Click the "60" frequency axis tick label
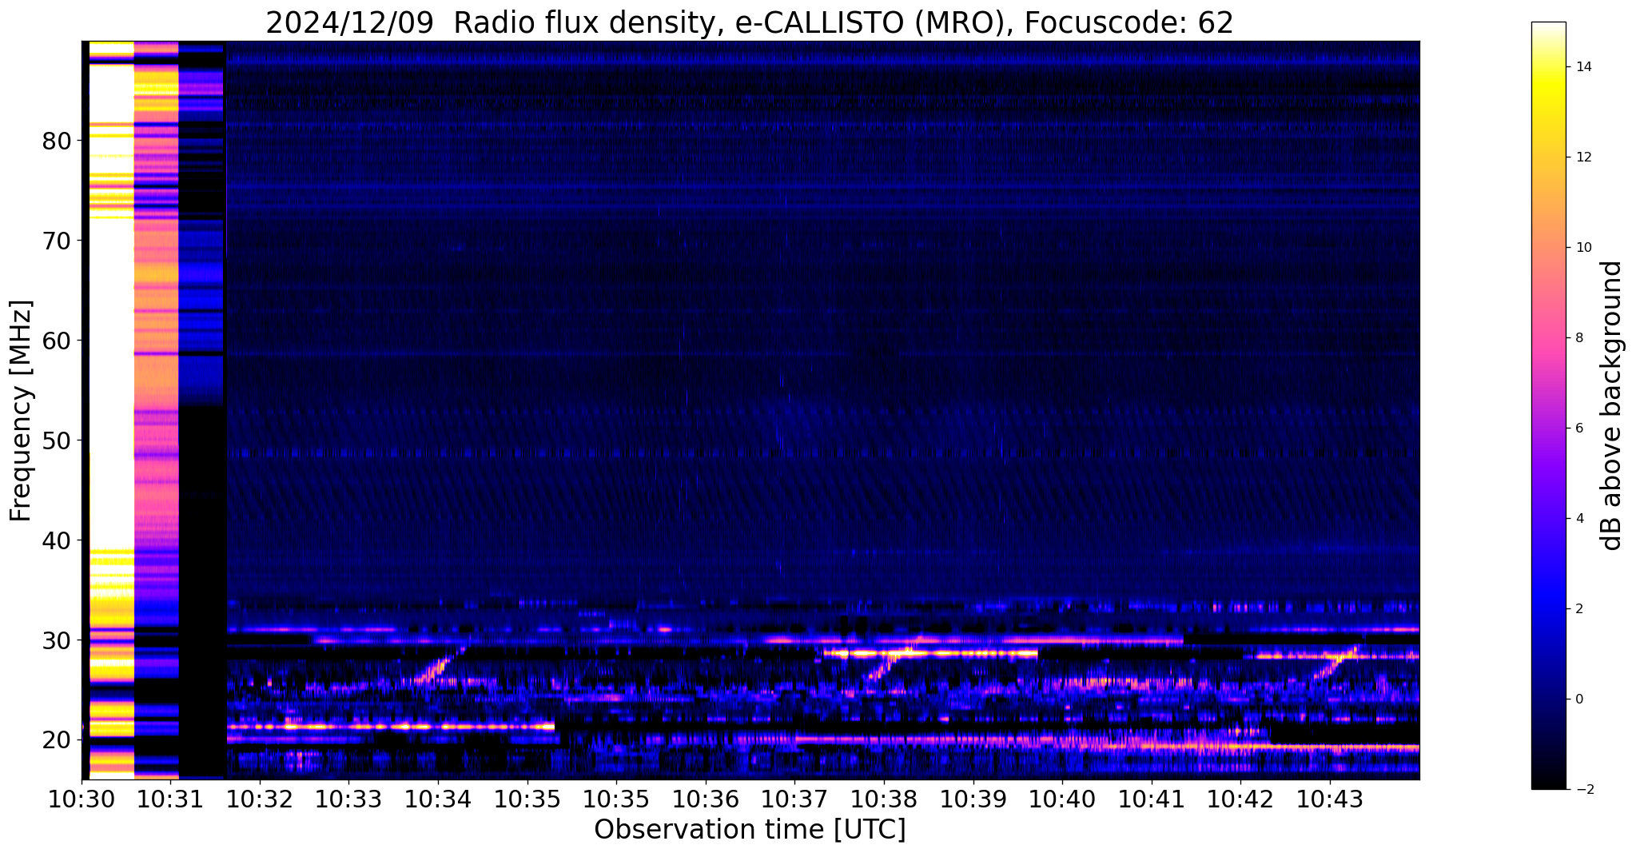Image resolution: width=1636 pixels, height=853 pixels. click(56, 341)
